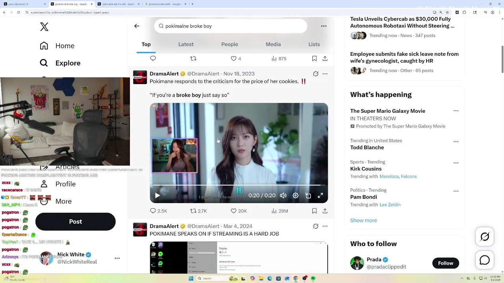The image size is (504, 283).
Task: Open the Windows Start button
Action: click(x=191, y=278)
